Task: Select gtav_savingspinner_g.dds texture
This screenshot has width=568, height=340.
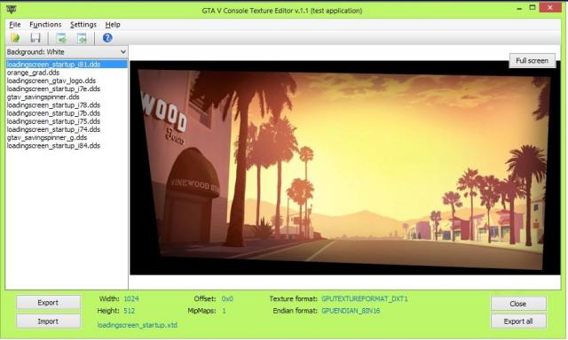Action: click(47, 137)
